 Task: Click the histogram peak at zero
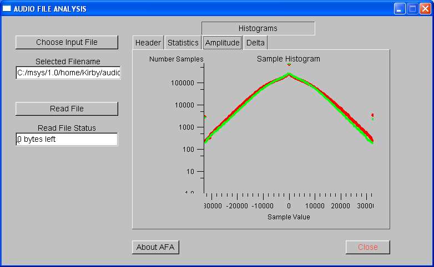[289, 74]
